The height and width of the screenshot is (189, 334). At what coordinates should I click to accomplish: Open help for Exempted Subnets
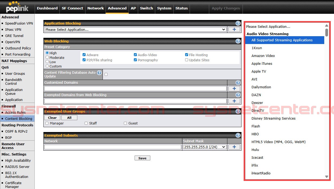pyautogui.click(x=238, y=136)
